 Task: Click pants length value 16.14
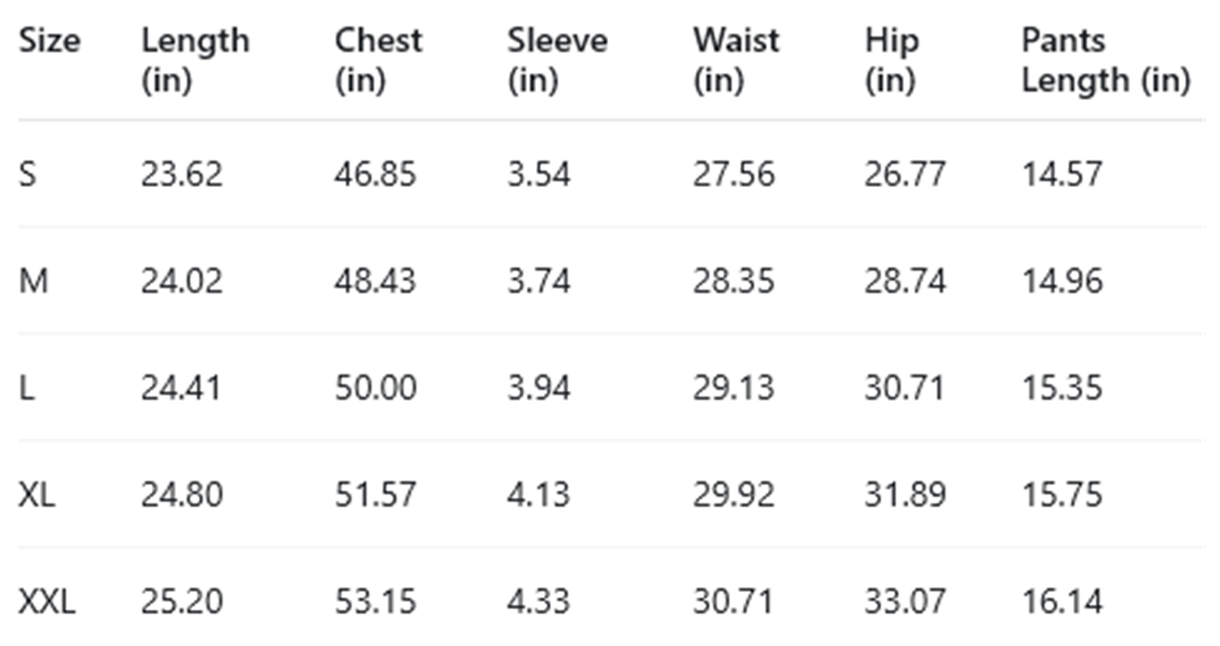click(1061, 602)
